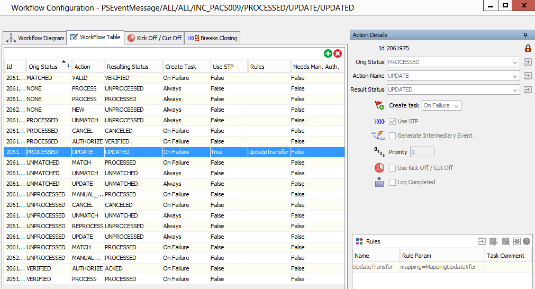Click the Create task flag icon
This screenshot has height=289, width=535.
click(x=379, y=105)
